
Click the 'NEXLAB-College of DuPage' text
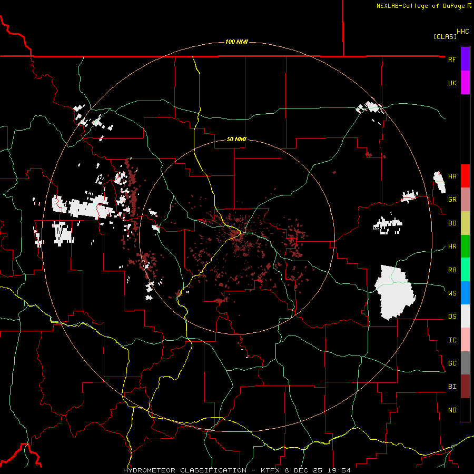420,6
